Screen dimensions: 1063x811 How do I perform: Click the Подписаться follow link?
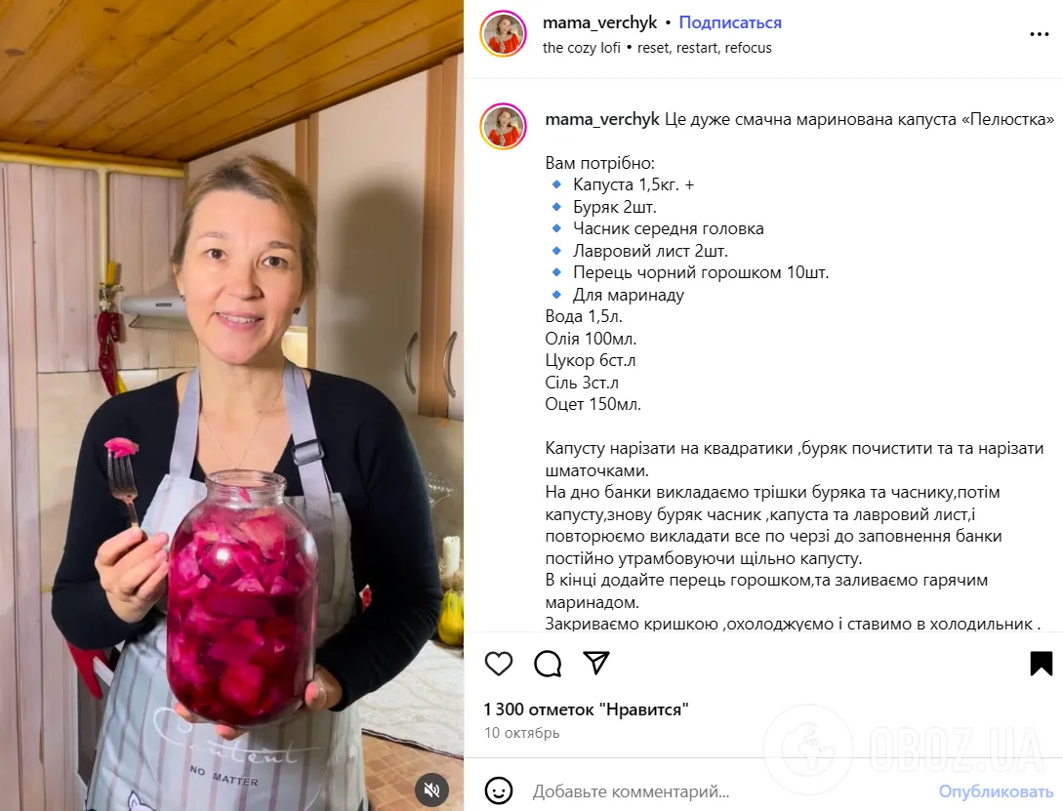[x=730, y=22]
